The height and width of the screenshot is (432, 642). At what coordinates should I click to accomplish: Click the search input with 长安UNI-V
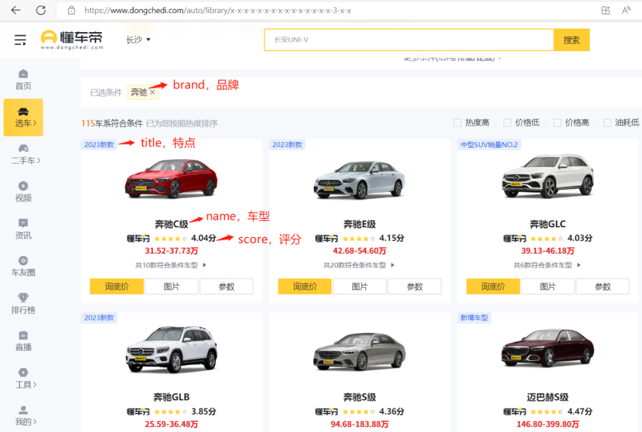[409, 40]
